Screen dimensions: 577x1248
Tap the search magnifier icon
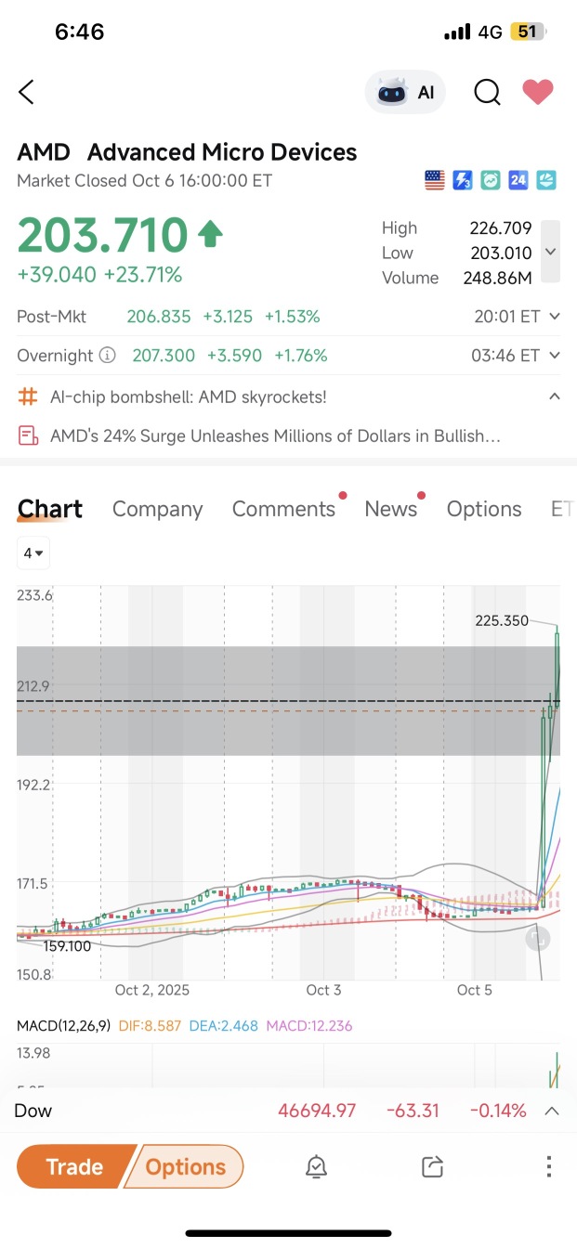pos(487,92)
